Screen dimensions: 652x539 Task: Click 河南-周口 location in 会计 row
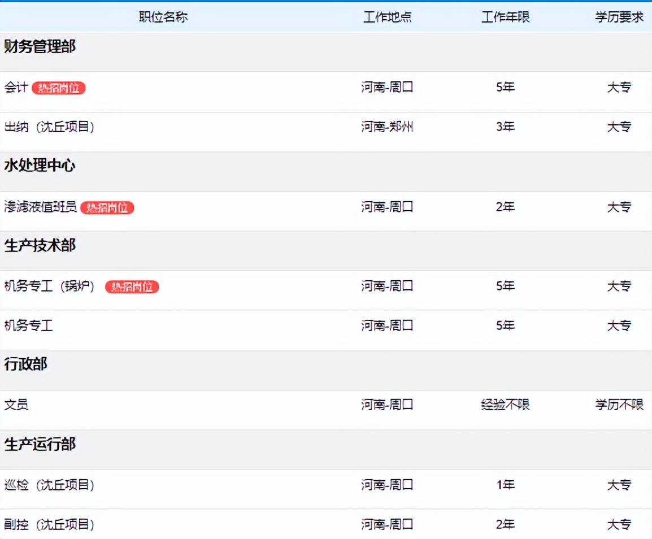pyautogui.click(x=387, y=88)
